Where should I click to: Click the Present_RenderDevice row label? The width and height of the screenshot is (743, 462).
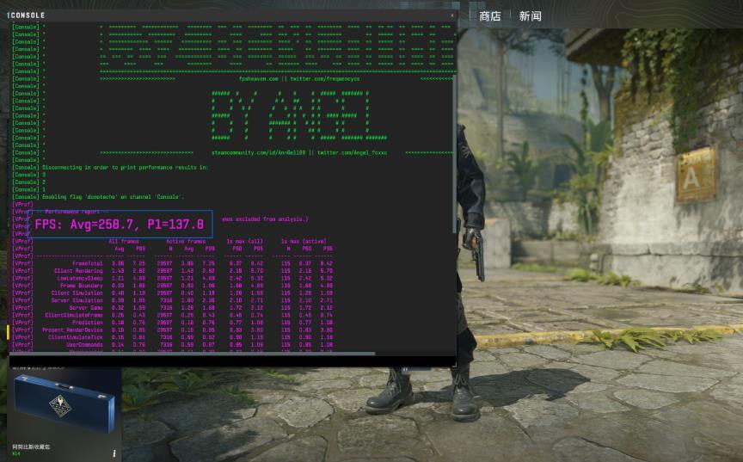pyautogui.click(x=72, y=330)
